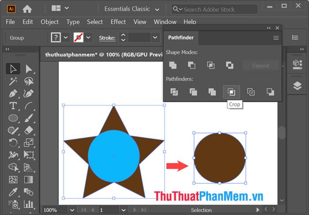The height and width of the screenshot is (215, 309).
Task: Collapse the tools panel with double arrows
Action: 8,49
